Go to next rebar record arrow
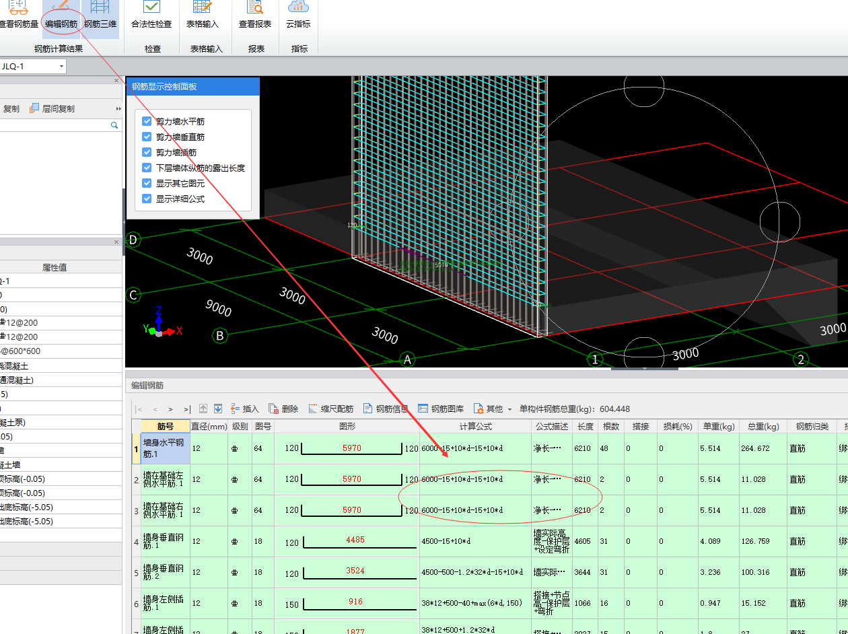Viewport: 848px width, 634px height. click(x=171, y=409)
